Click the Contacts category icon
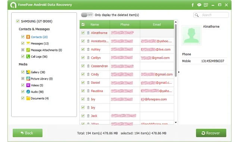 point(28,37)
